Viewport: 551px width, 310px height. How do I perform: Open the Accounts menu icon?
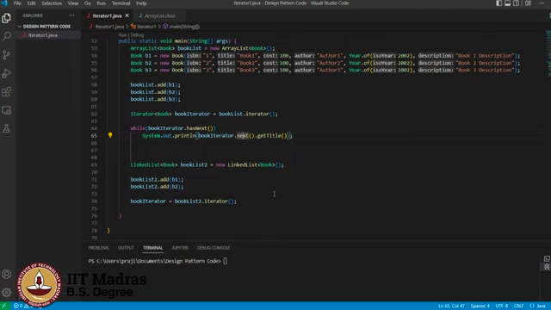click(6, 274)
